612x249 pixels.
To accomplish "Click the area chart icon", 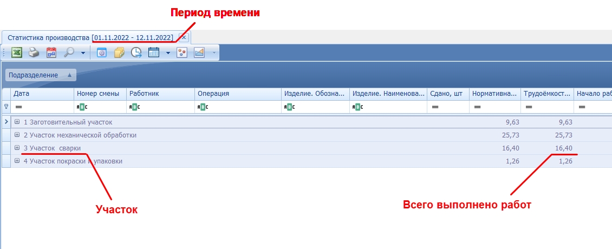I will 199,53.
